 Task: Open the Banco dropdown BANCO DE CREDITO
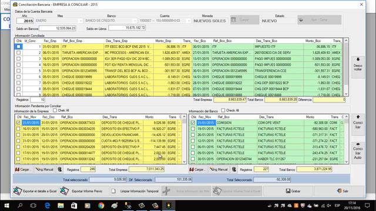[x=135, y=21]
